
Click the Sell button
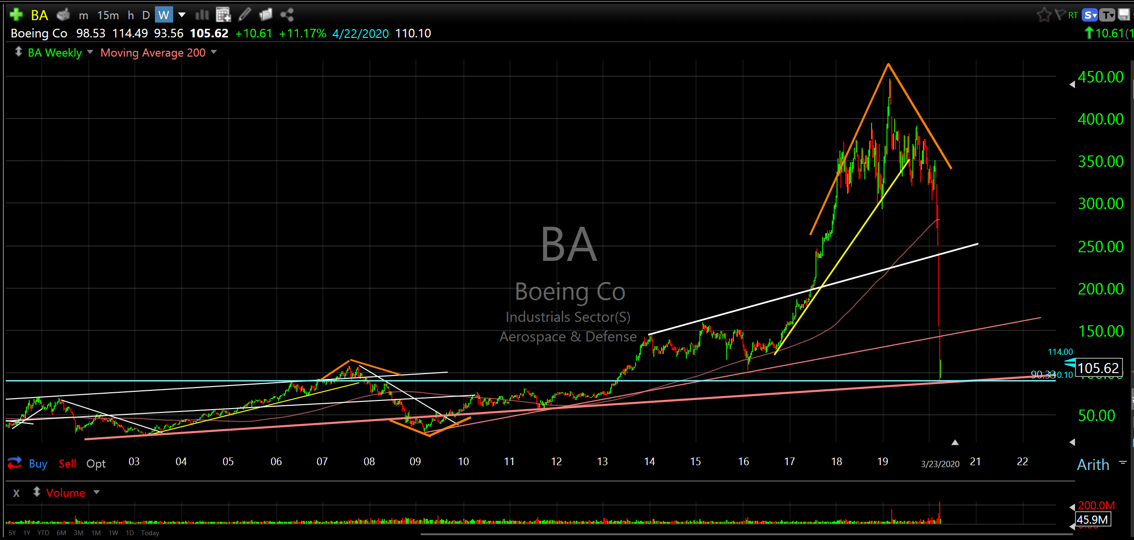point(67,464)
